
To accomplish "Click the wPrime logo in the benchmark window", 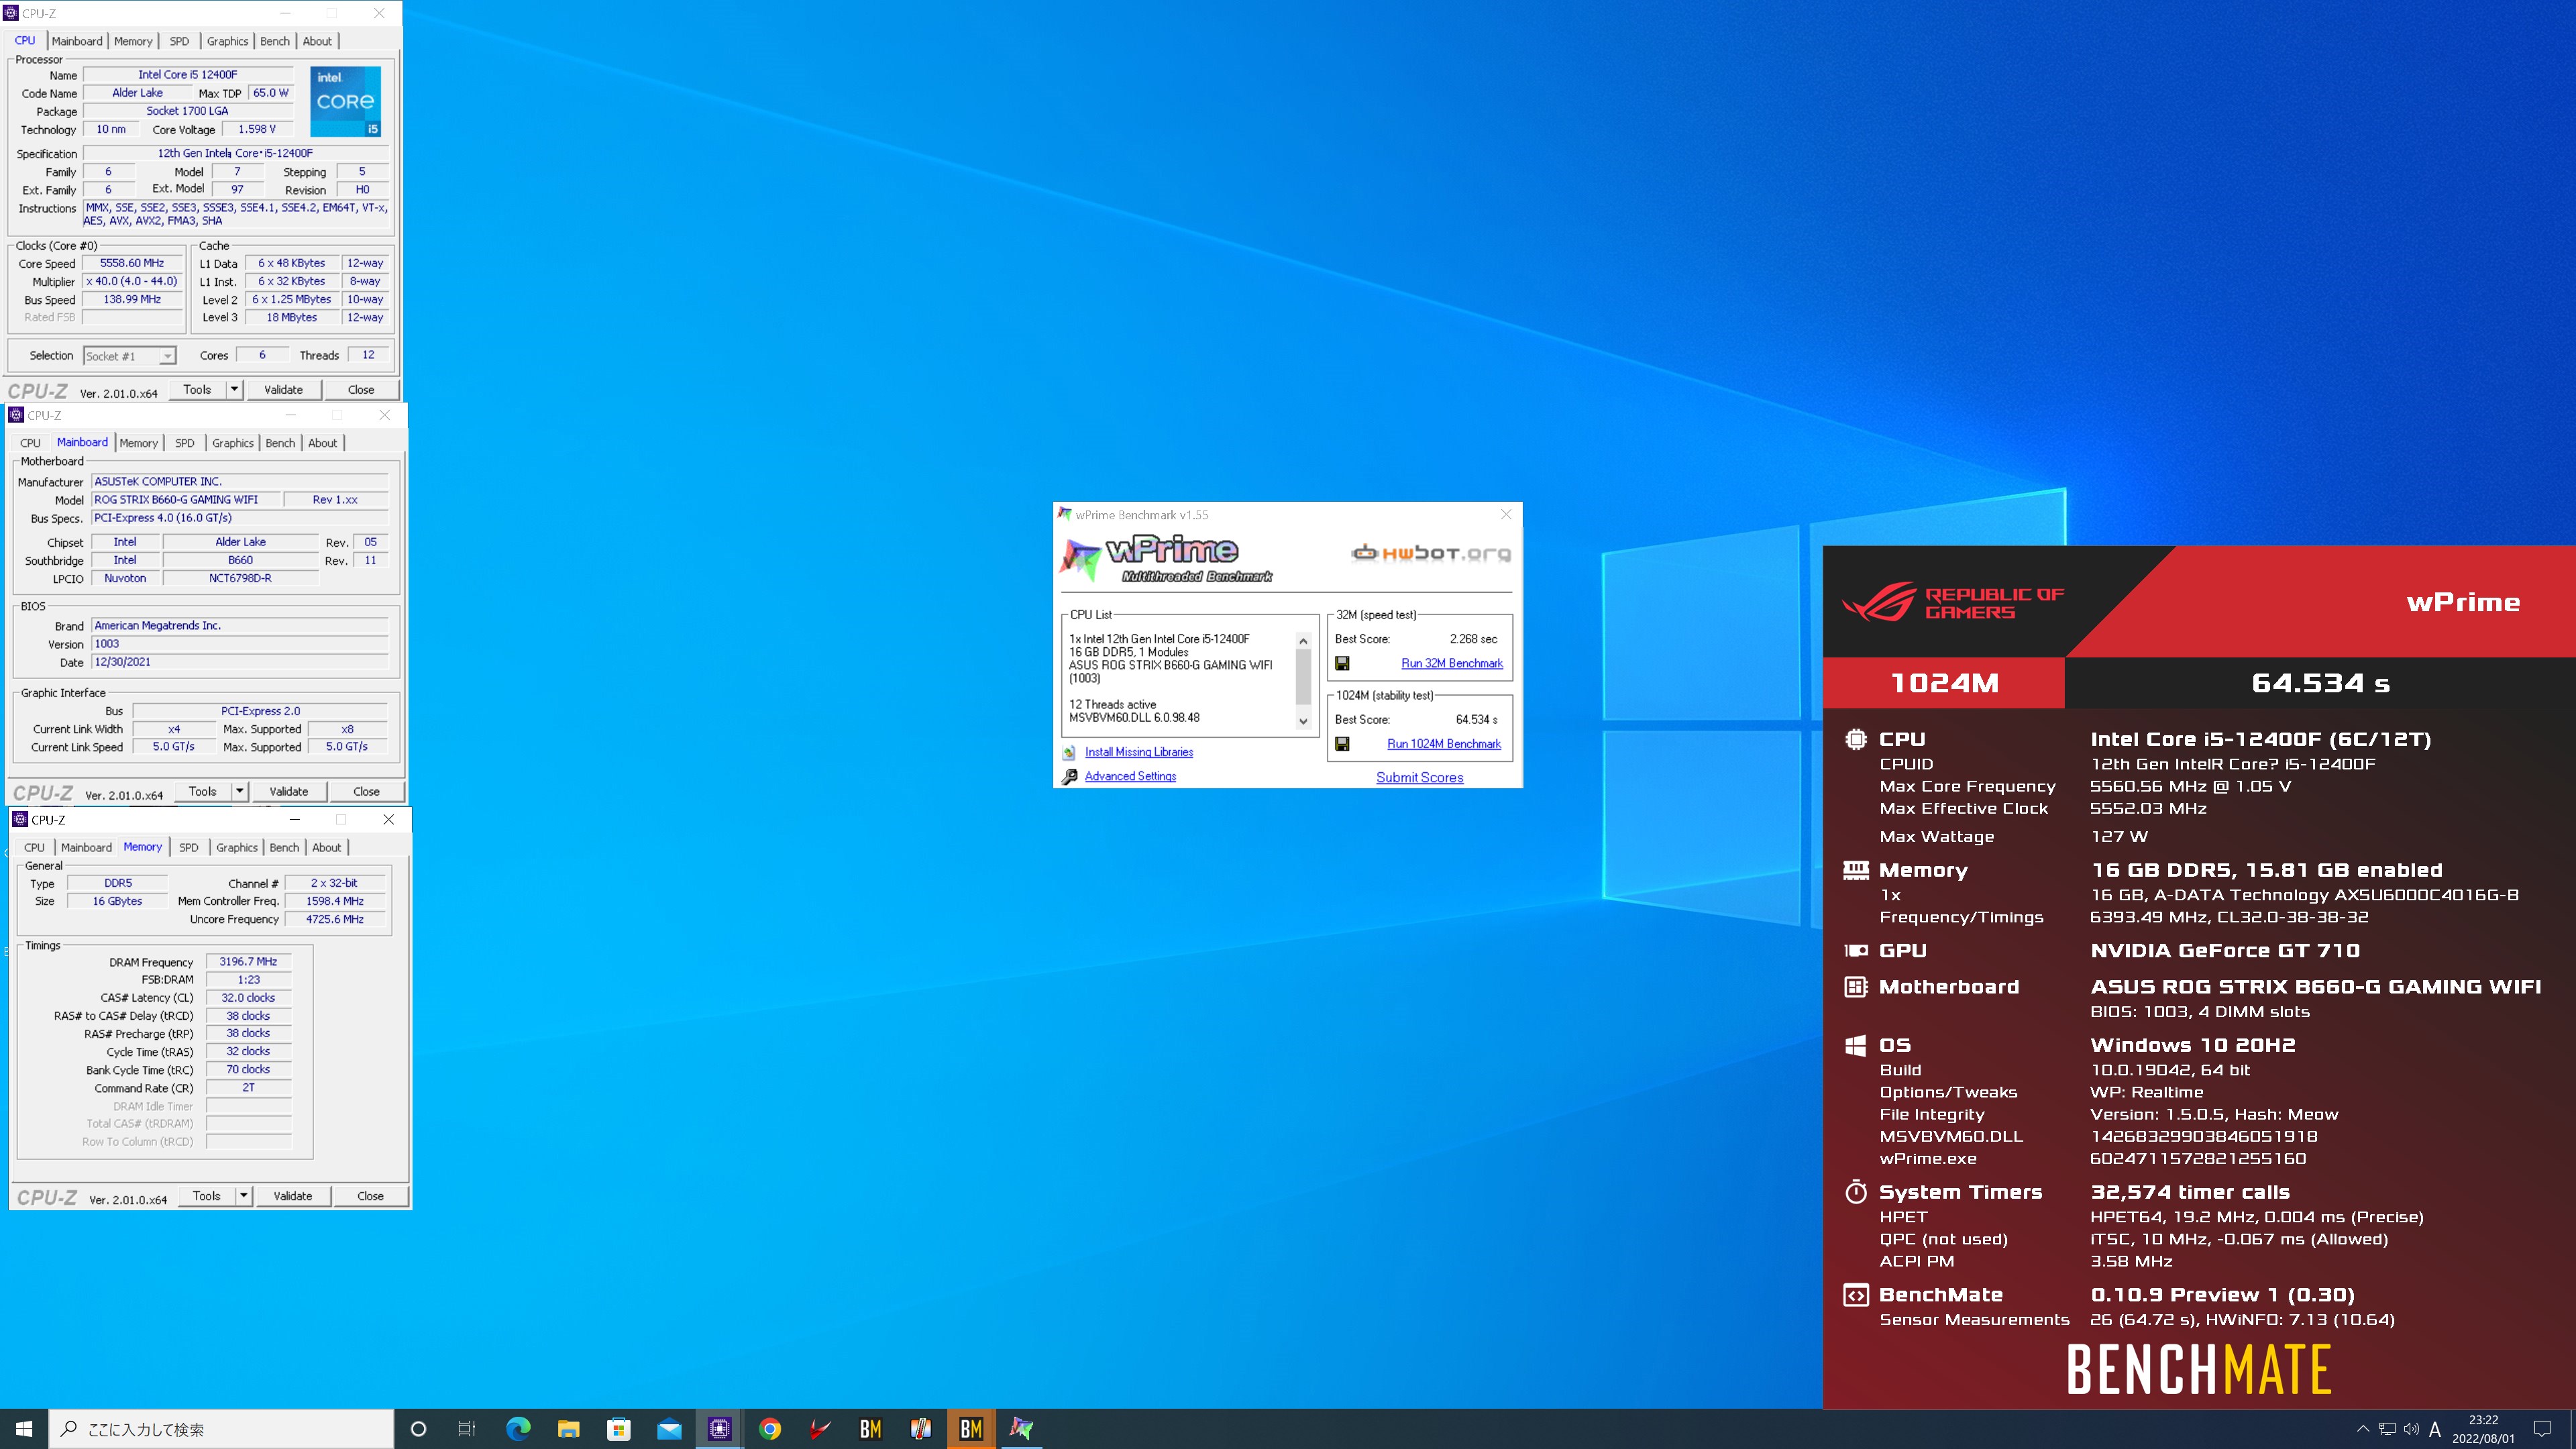I will click(1166, 559).
